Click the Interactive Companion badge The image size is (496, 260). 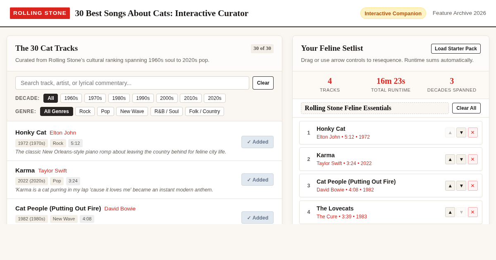coord(393,13)
